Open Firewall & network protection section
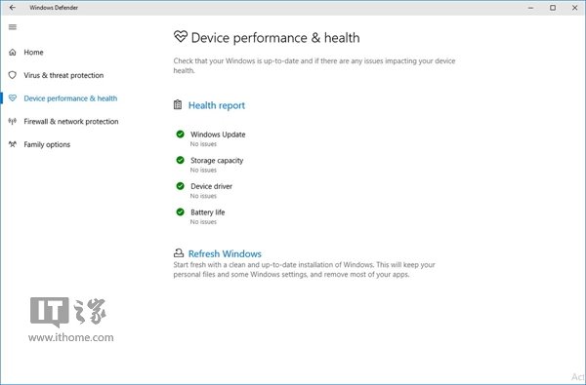 tap(71, 121)
